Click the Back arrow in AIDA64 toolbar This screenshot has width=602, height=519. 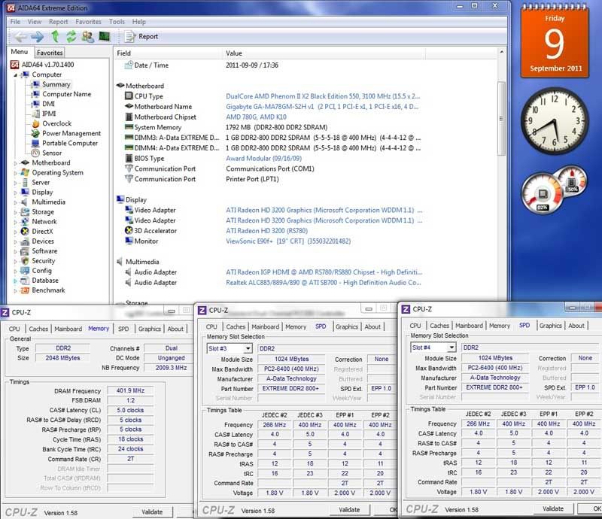tap(20, 36)
